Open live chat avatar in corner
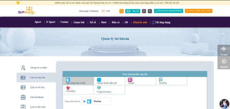This screenshot has width=230, height=109. [x=224, y=104]
